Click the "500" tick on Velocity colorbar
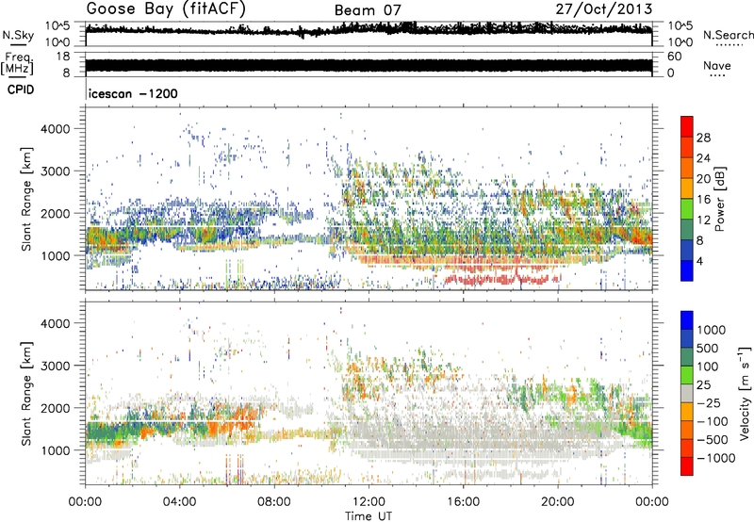 708,348
